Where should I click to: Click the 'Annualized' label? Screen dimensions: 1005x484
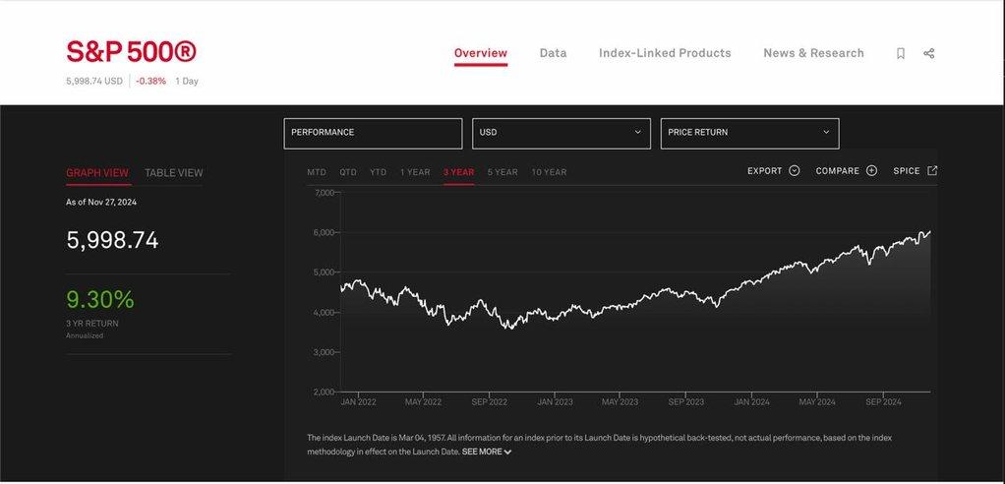(x=85, y=335)
